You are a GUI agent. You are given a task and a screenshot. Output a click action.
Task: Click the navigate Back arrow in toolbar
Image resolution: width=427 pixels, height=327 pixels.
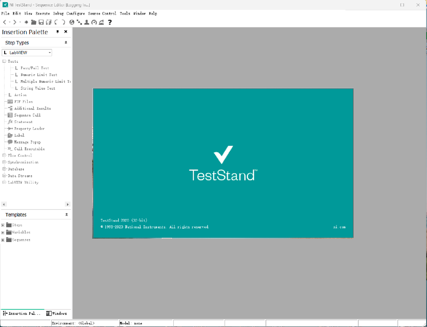[4, 22]
